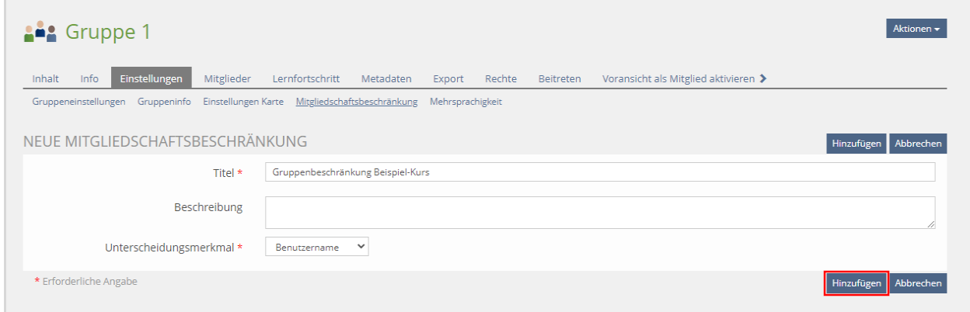Screen dimensions: 970x312
Task: Go to the Mitglieder tab
Action: pyautogui.click(x=227, y=78)
